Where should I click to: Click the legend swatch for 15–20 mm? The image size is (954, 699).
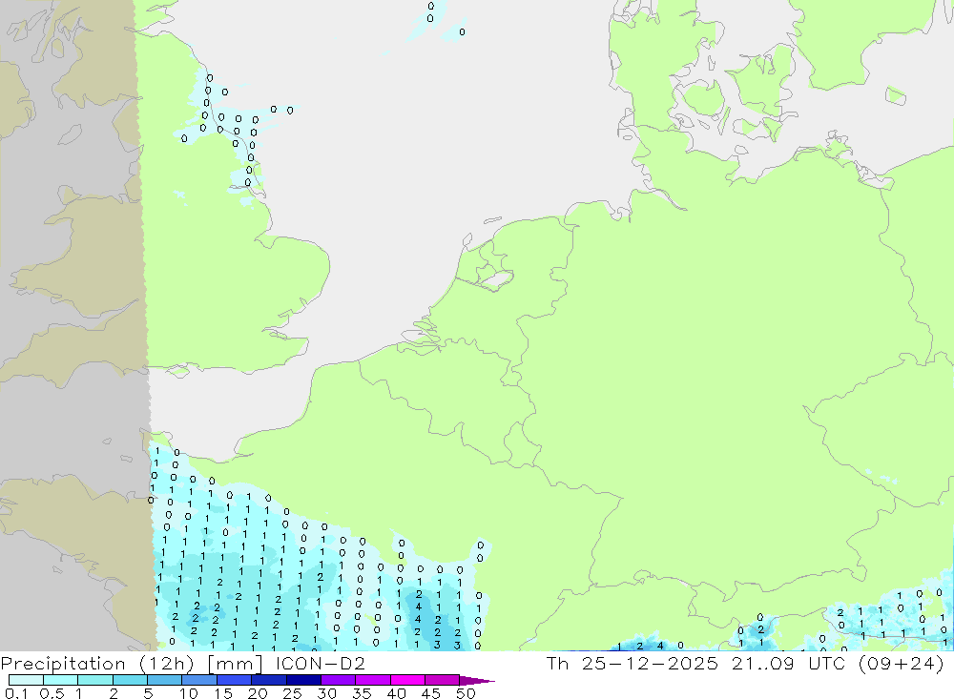(235, 680)
